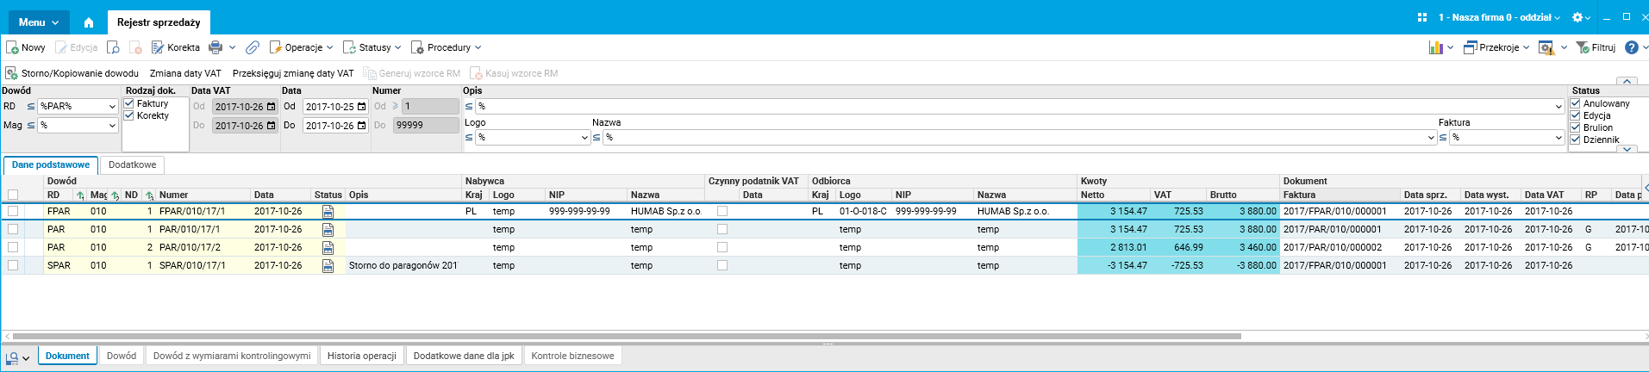Open attachments paperclip icon
Viewport: 1649px width, 372px height.
point(253,47)
